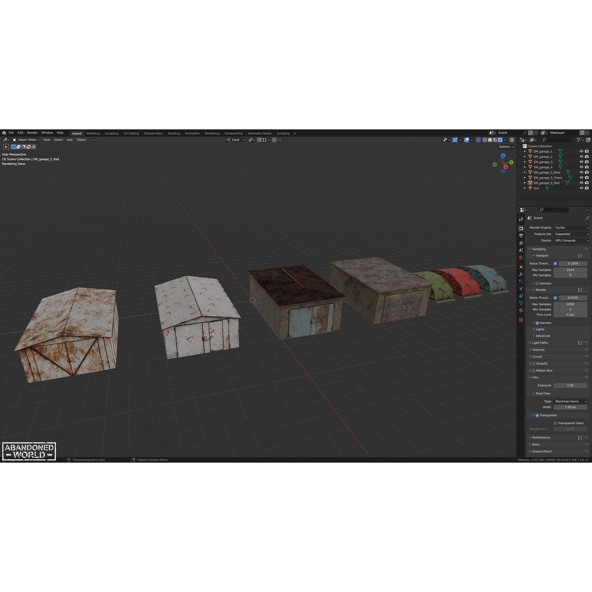Switch viewport to Rendered shading mode
The width and height of the screenshot is (592, 592).
coord(500,140)
